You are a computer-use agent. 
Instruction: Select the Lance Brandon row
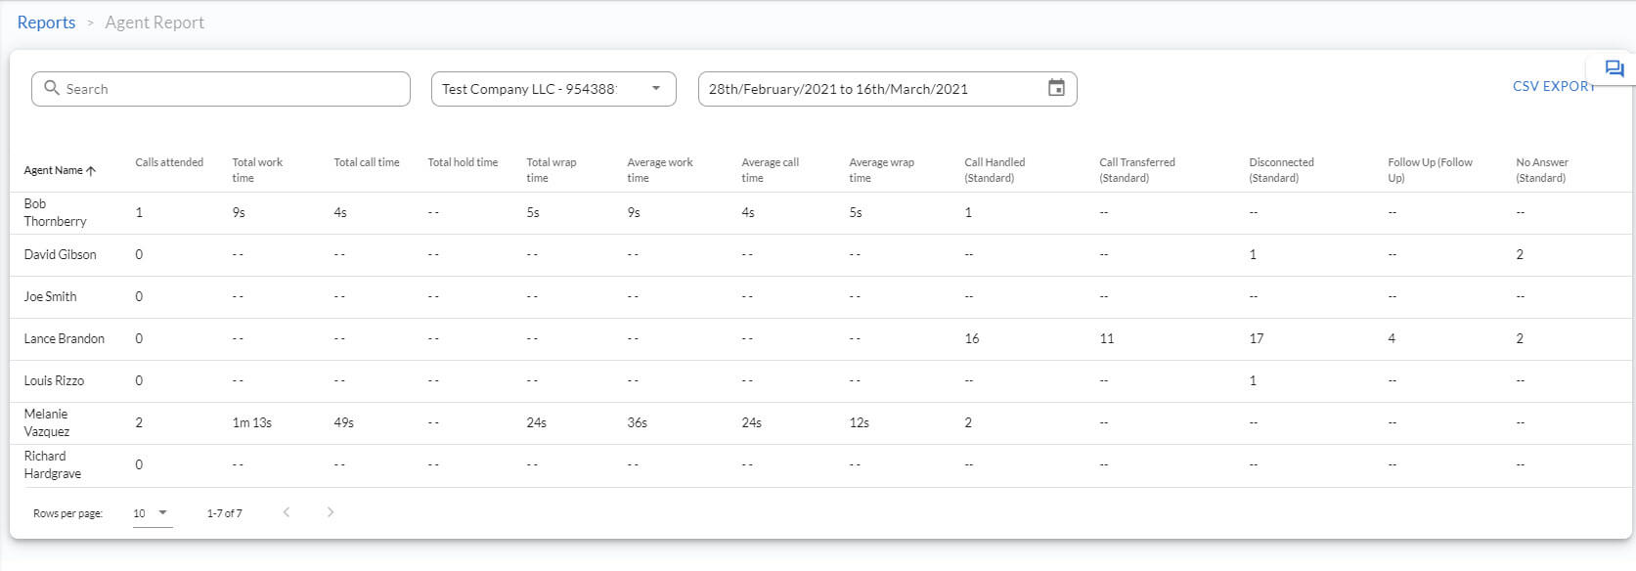click(x=819, y=339)
